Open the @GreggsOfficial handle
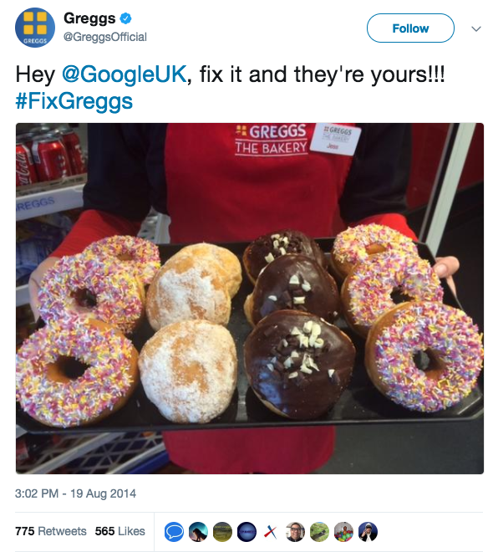 point(104,37)
